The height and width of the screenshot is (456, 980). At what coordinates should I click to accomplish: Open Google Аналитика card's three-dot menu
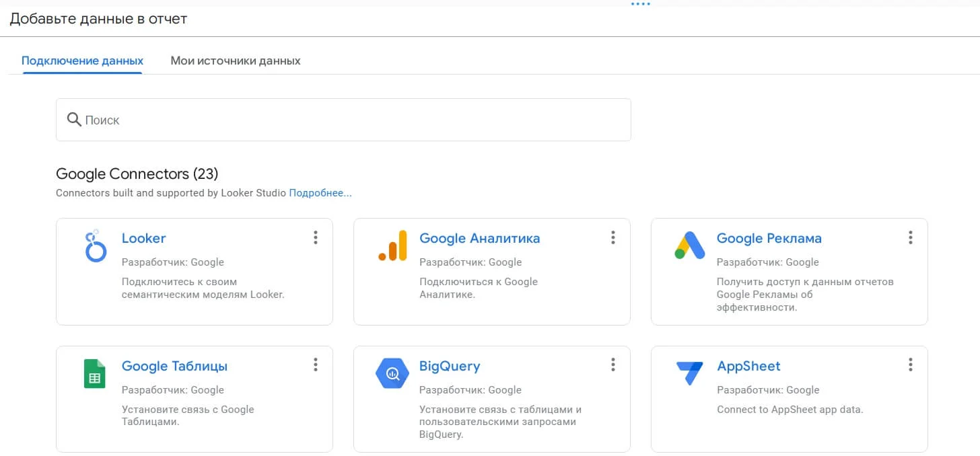pyautogui.click(x=612, y=237)
